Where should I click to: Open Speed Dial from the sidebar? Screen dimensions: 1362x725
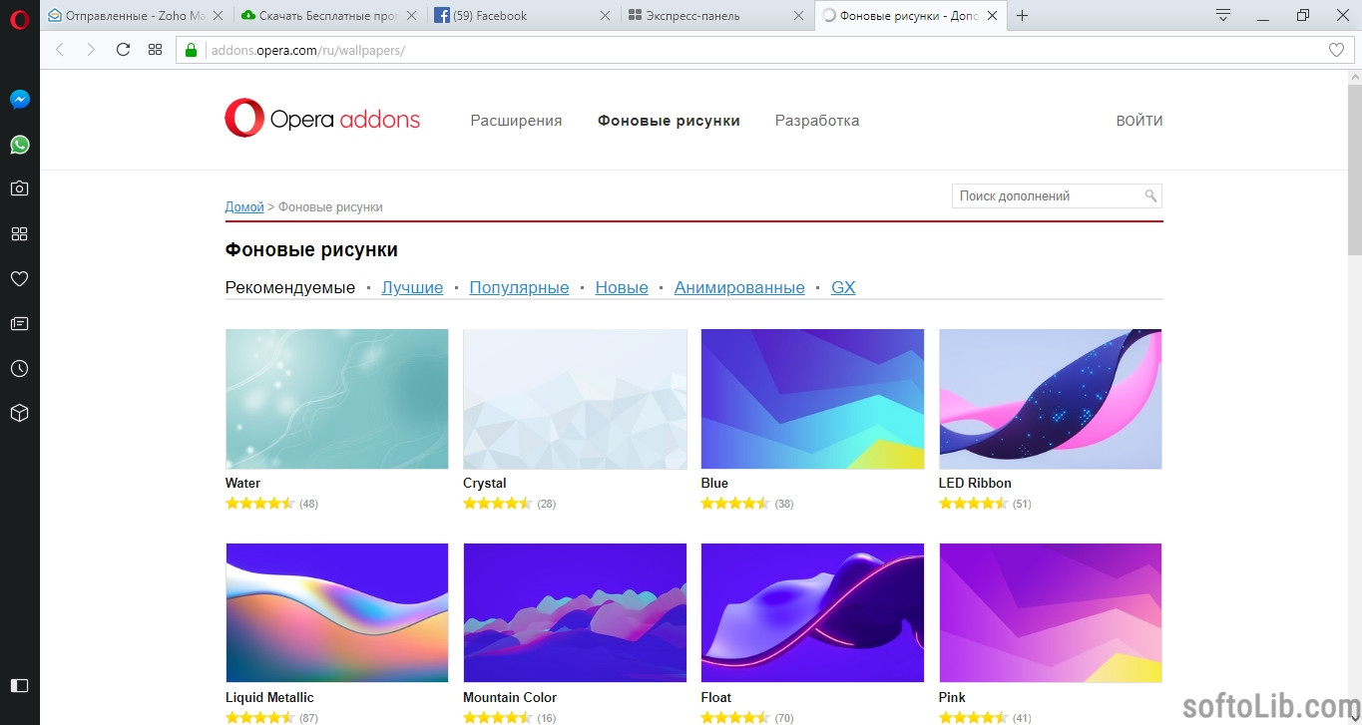point(19,233)
